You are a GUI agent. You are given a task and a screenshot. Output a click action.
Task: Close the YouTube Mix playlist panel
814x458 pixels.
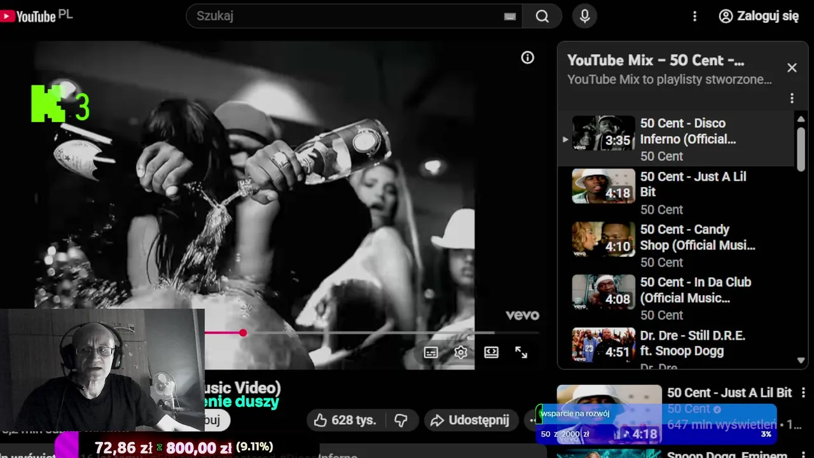click(792, 67)
